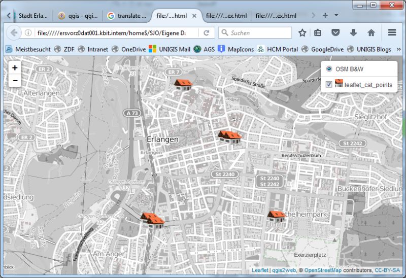Open the UNIGIS Mail bookmark

[170, 49]
